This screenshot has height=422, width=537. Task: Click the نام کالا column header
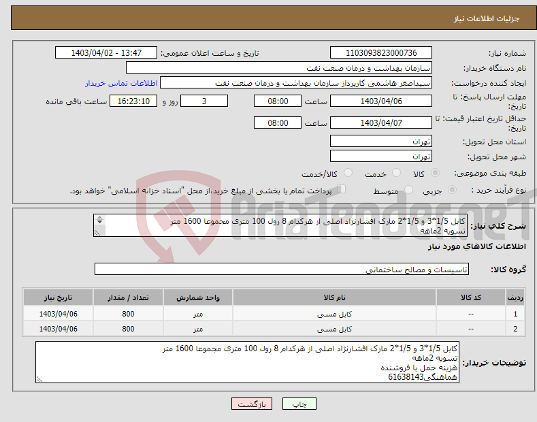coord(334,297)
